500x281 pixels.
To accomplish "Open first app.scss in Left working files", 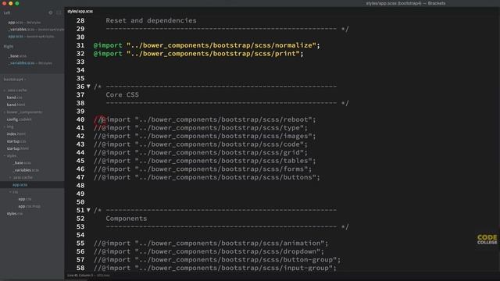I will (24, 23).
